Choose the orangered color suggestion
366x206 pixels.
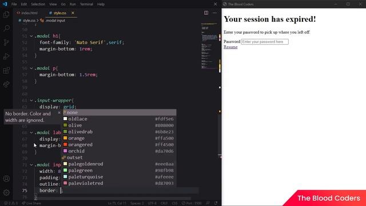coord(120,145)
